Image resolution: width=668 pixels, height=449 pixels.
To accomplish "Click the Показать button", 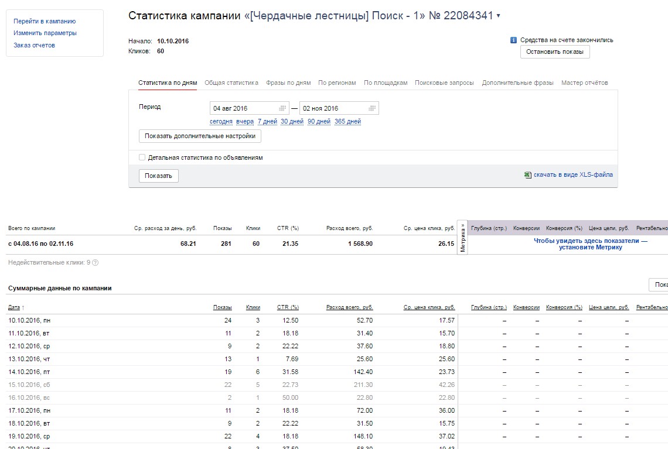I will click(158, 176).
